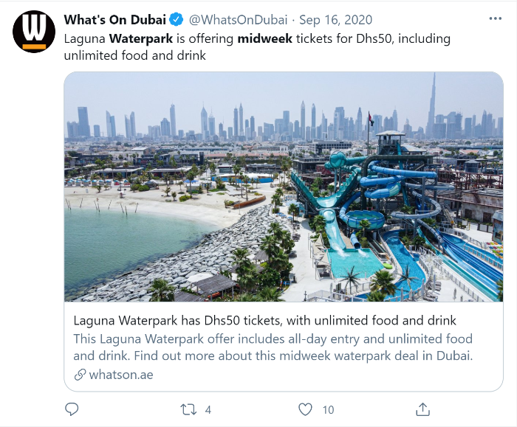
Task: Open the "What's On Dubai" account name
Action: pos(114,20)
